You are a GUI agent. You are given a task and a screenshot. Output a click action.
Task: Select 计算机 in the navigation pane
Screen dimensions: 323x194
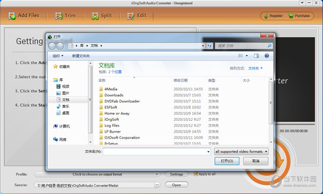(x=61, y=126)
